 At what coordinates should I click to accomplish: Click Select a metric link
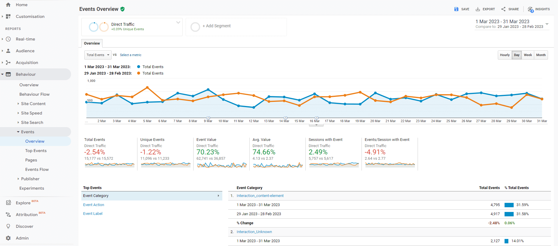pos(130,55)
